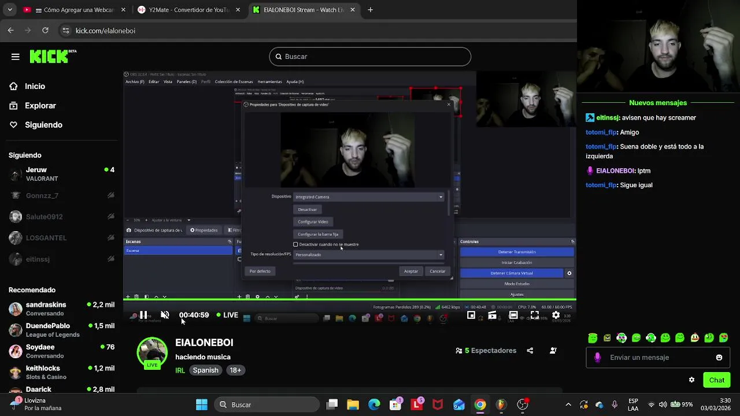This screenshot has width=740, height=416.
Task: Click the stream progress bar
Action: coord(350,299)
